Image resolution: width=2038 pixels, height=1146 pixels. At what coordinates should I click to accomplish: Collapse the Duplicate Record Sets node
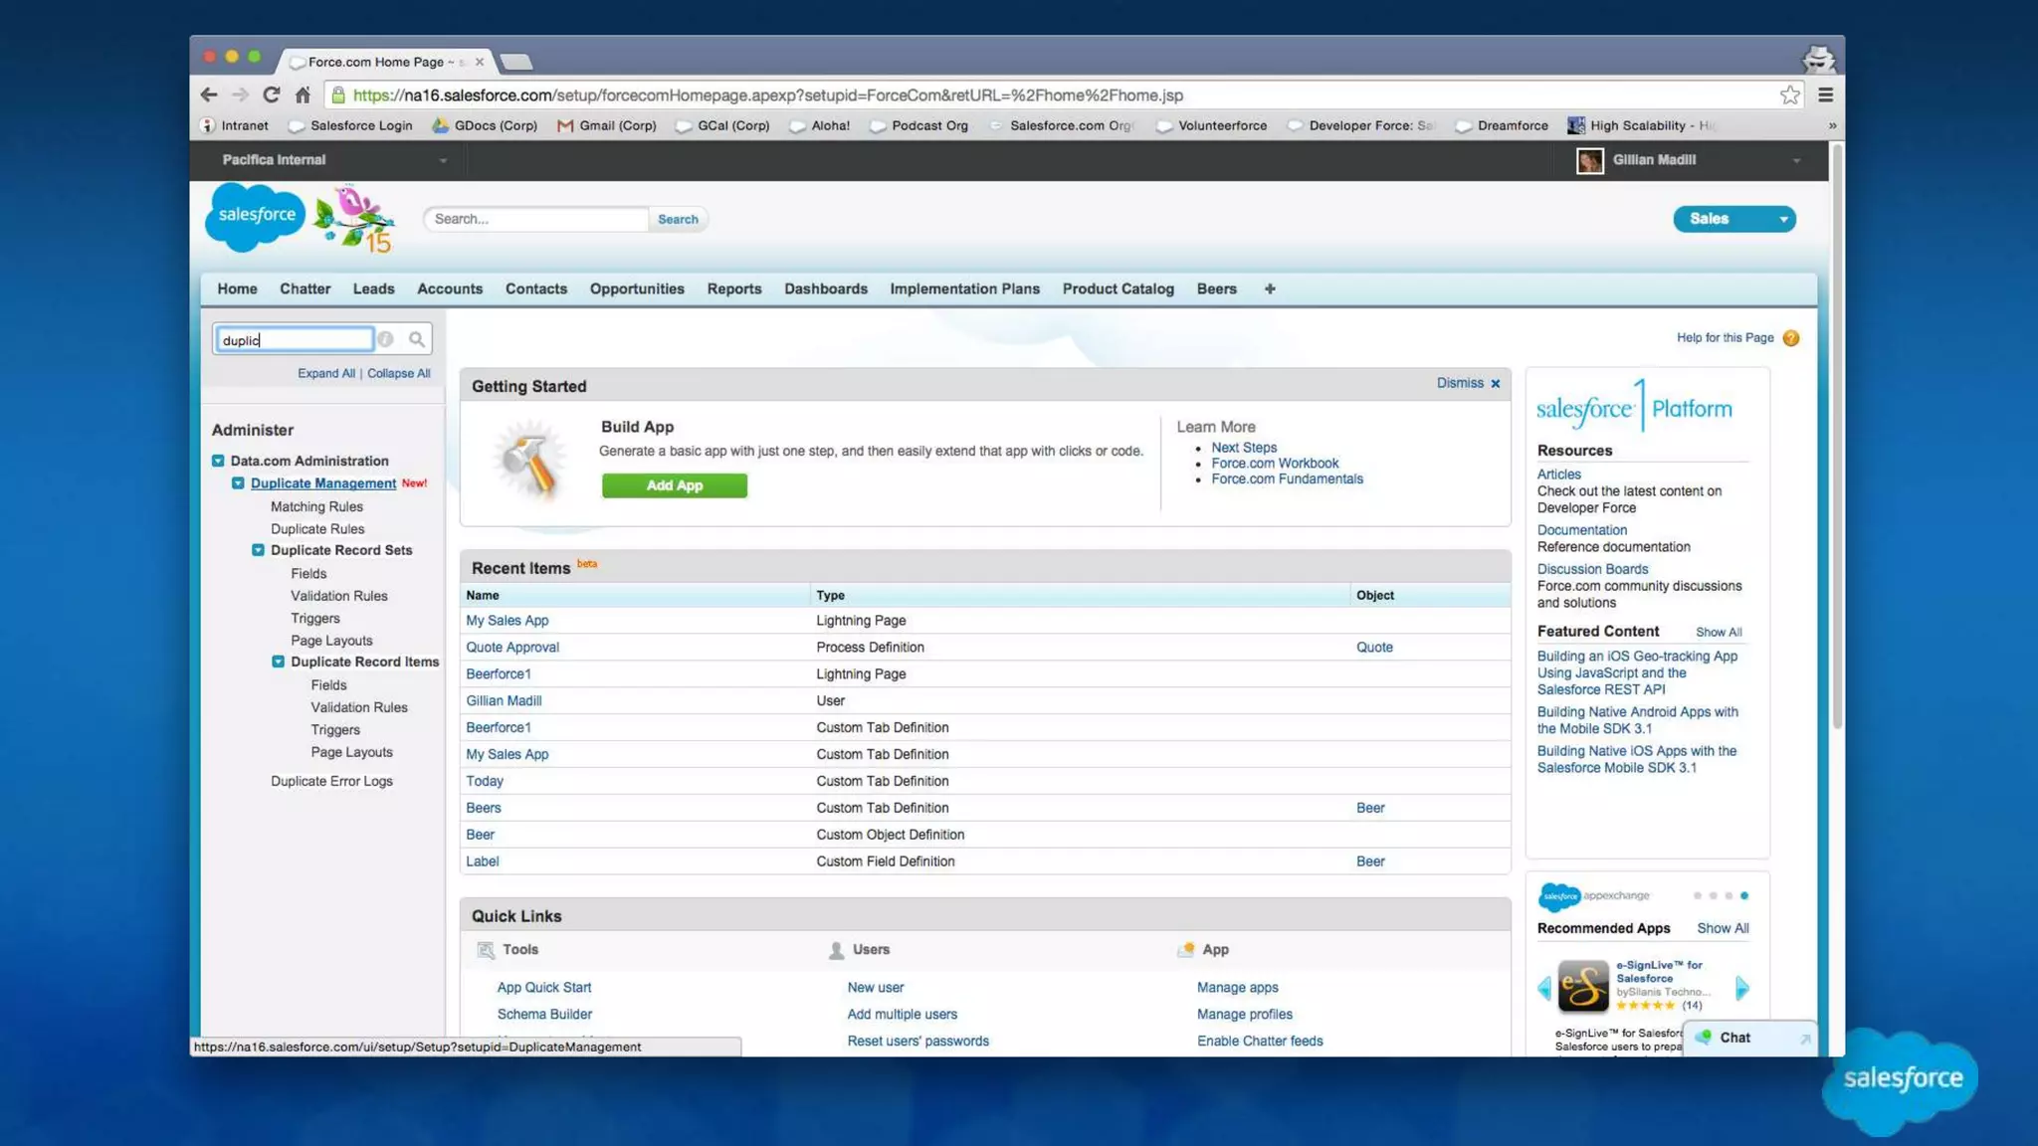coord(258,550)
